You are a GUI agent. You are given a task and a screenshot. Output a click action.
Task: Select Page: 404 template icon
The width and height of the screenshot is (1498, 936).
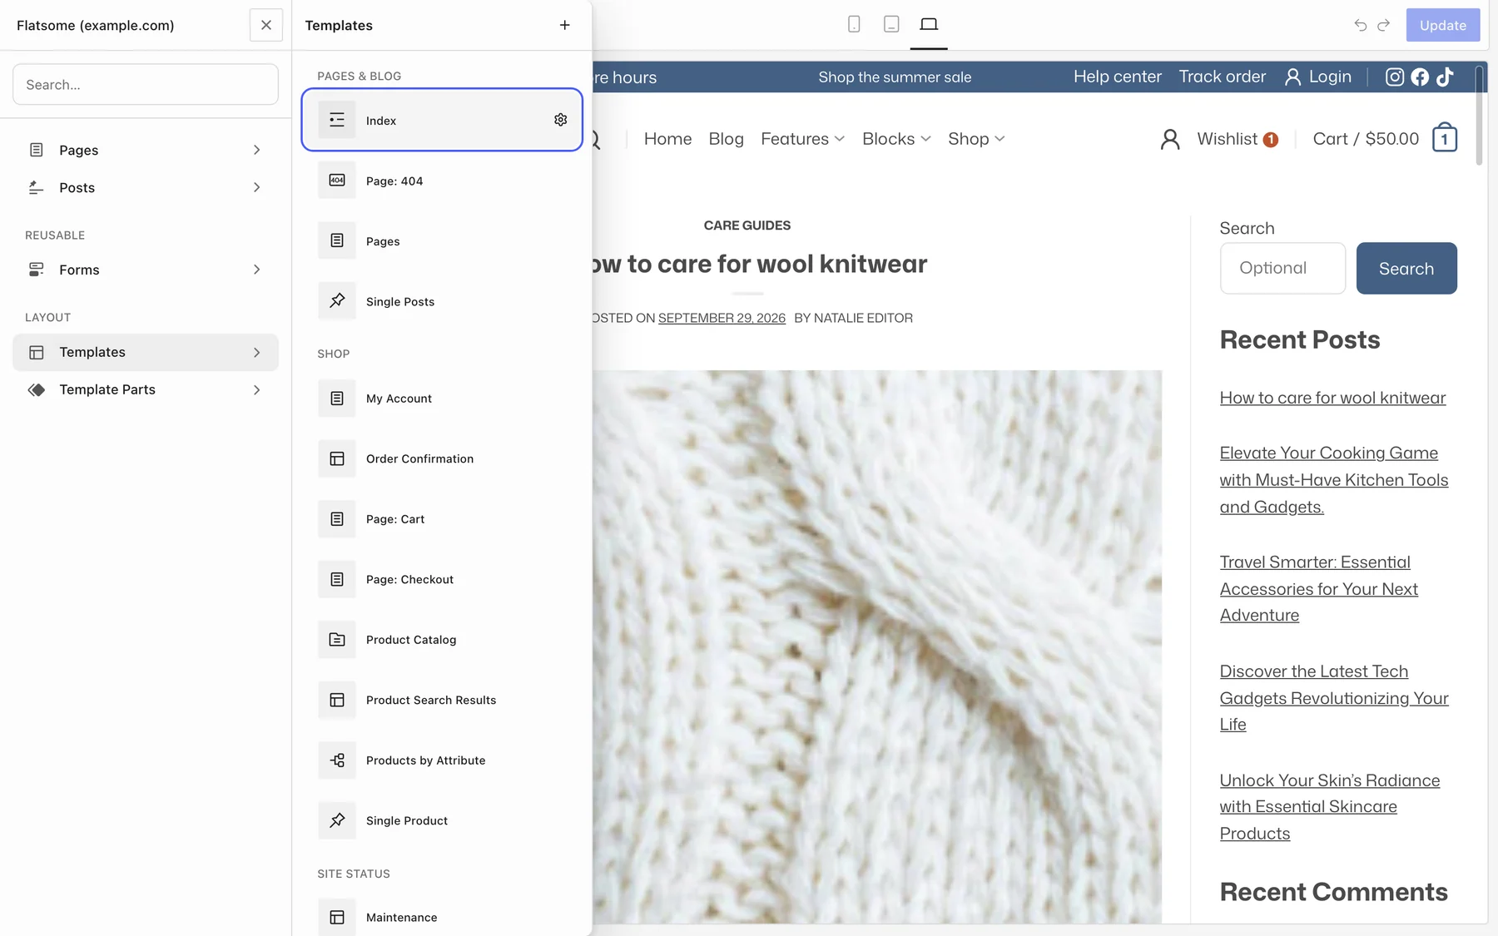pyautogui.click(x=337, y=181)
